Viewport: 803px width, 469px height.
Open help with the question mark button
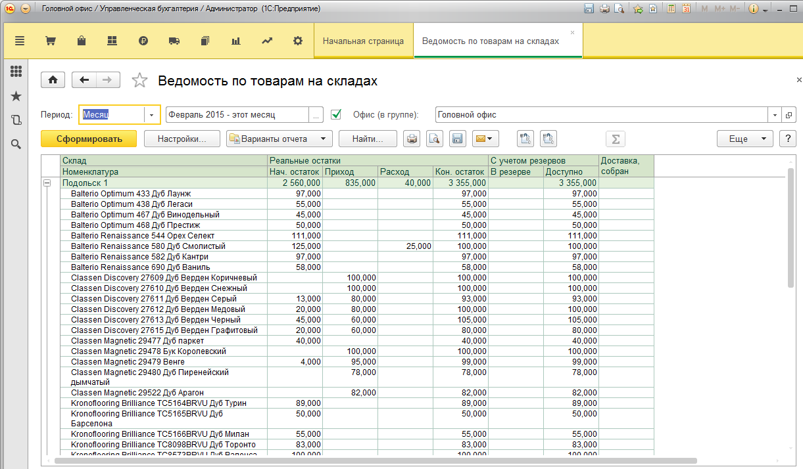coord(787,139)
